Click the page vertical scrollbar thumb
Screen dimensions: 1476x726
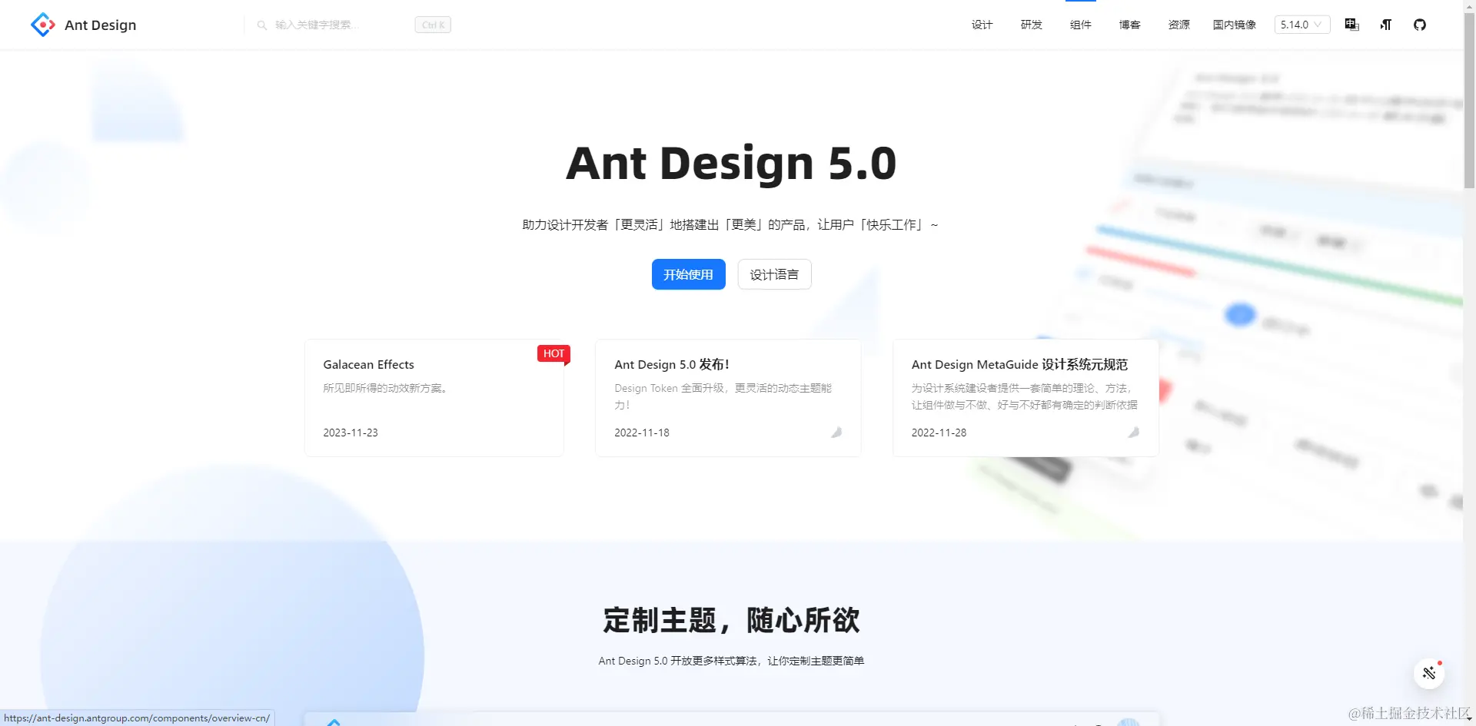click(1469, 100)
